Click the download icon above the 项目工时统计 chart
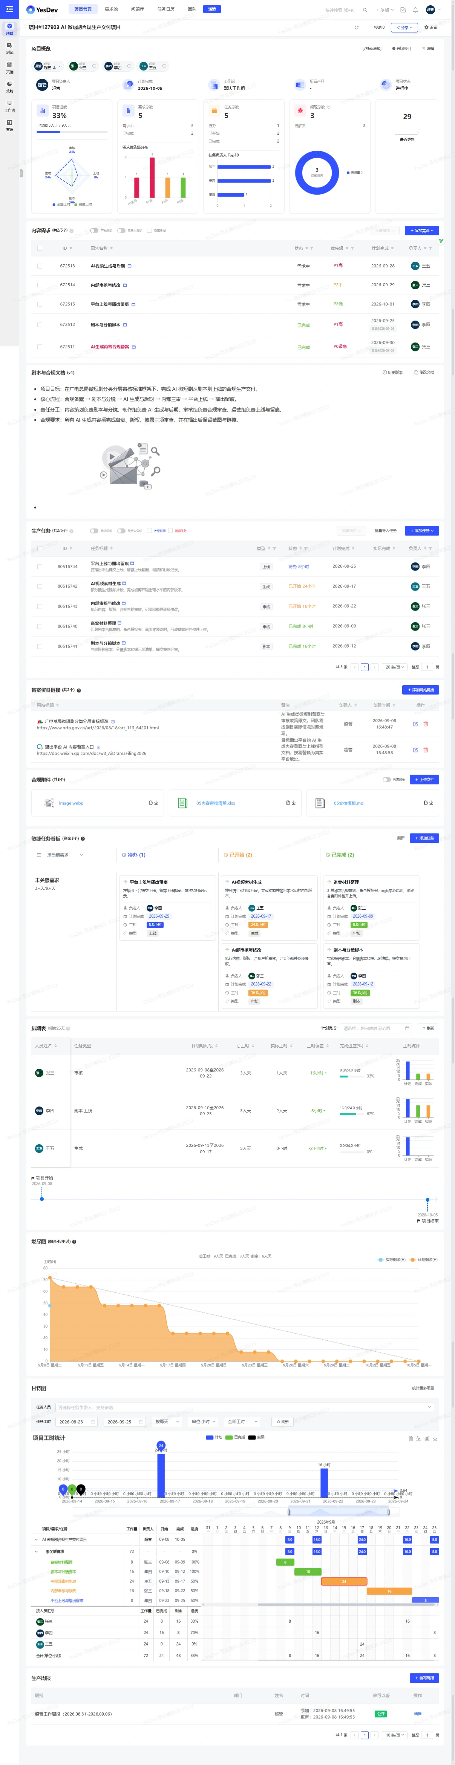Viewport: 455px width, 1765px height. 435,1438
